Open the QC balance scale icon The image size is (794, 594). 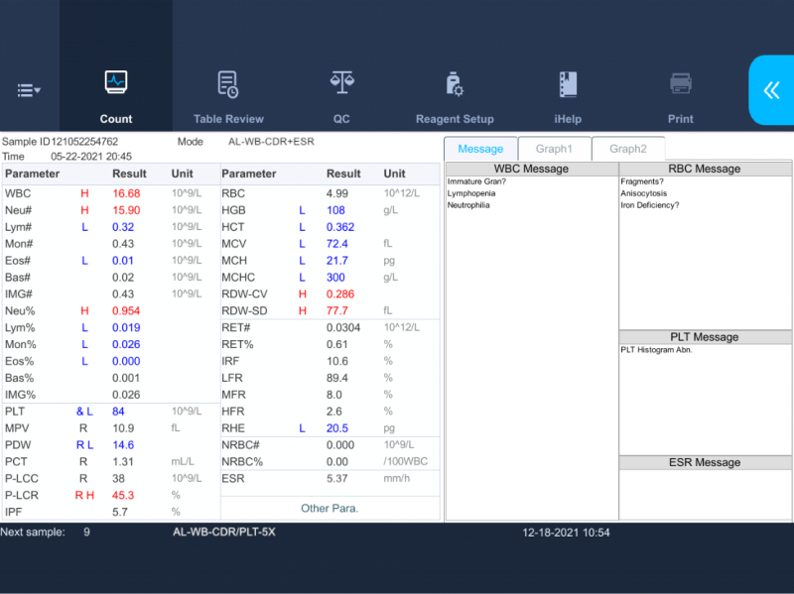click(x=341, y=83)
